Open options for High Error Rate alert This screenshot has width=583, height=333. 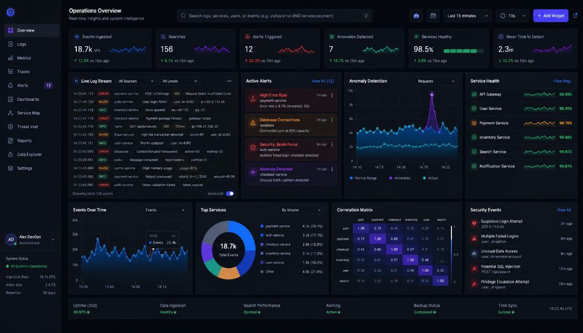pyautogui.click(x=332, y=96)
